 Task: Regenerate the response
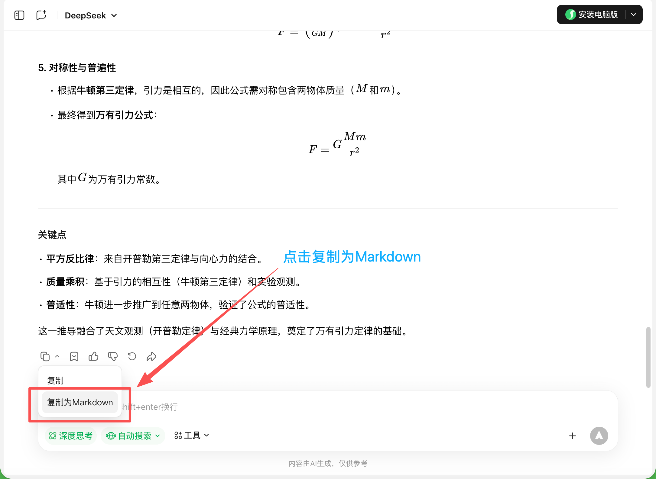[x=132, y=357]
